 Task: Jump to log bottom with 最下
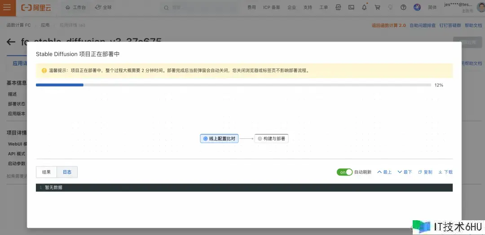pyautogui.click(x=405, y=172)
